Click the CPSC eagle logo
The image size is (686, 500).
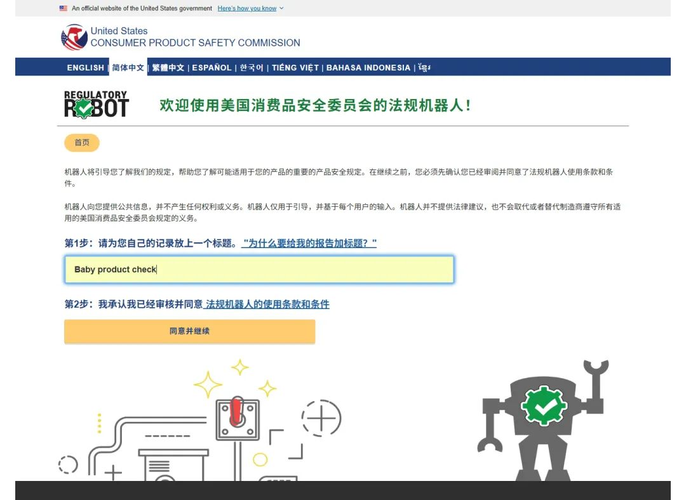[x=74, y=37]
